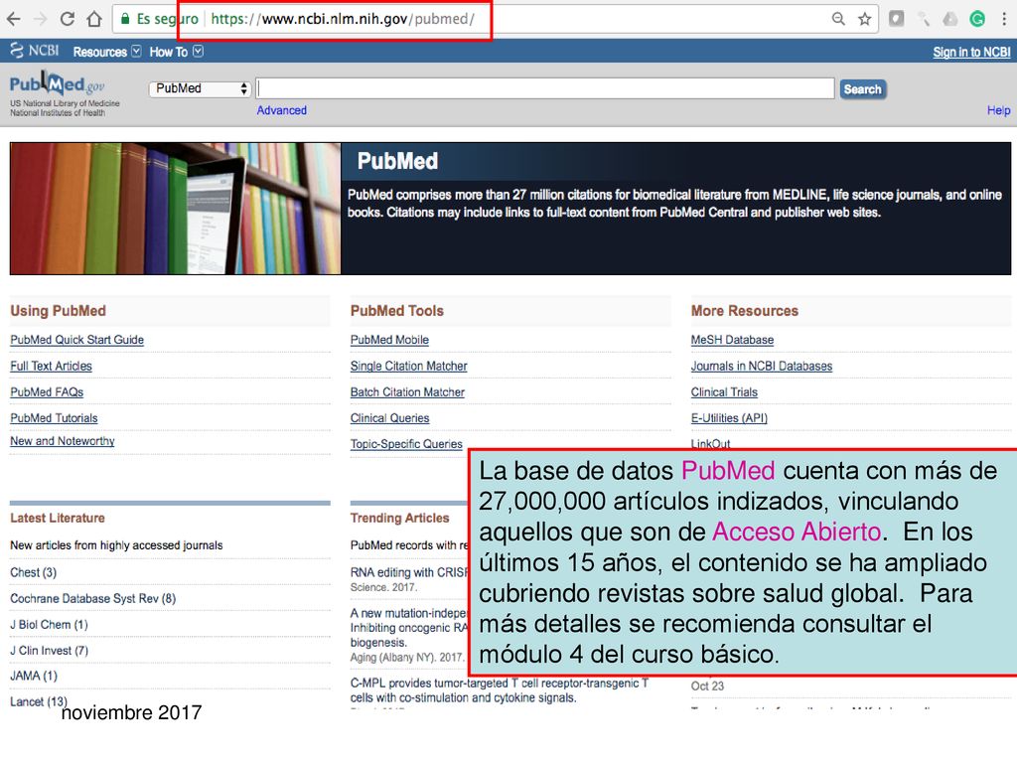This screenshot has height=763, width=1017.
Task: Open Clinical Trials link
Action: (x=724, y=391)
